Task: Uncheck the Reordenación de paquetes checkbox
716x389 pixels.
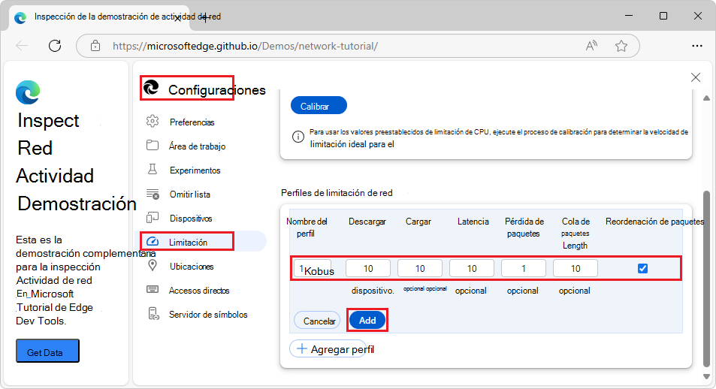Action: [642, 268]
